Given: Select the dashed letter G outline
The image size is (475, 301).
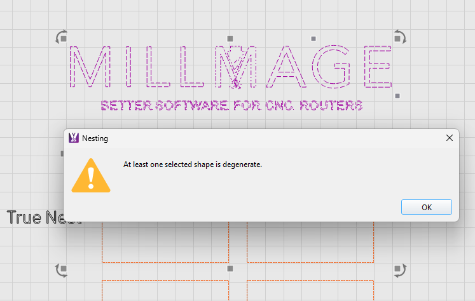Looking at the screenshot, I should pos(331,67).
